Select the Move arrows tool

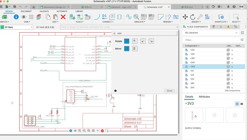185,17
